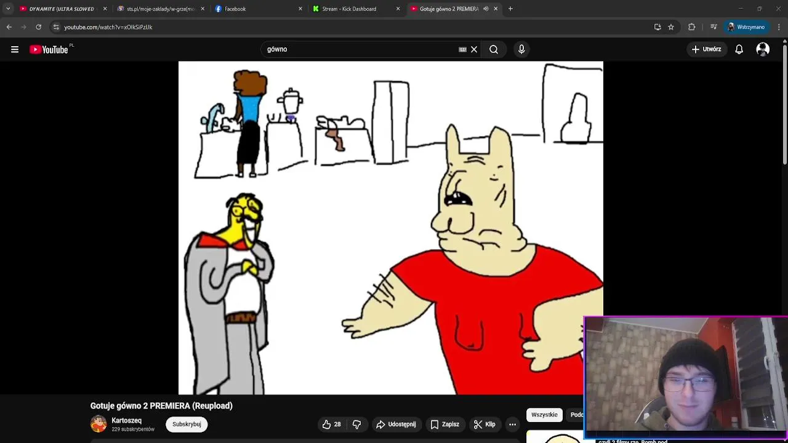788x443 pixels.
Task: Reload the YouTube page
Action: [x=38, y=27]
